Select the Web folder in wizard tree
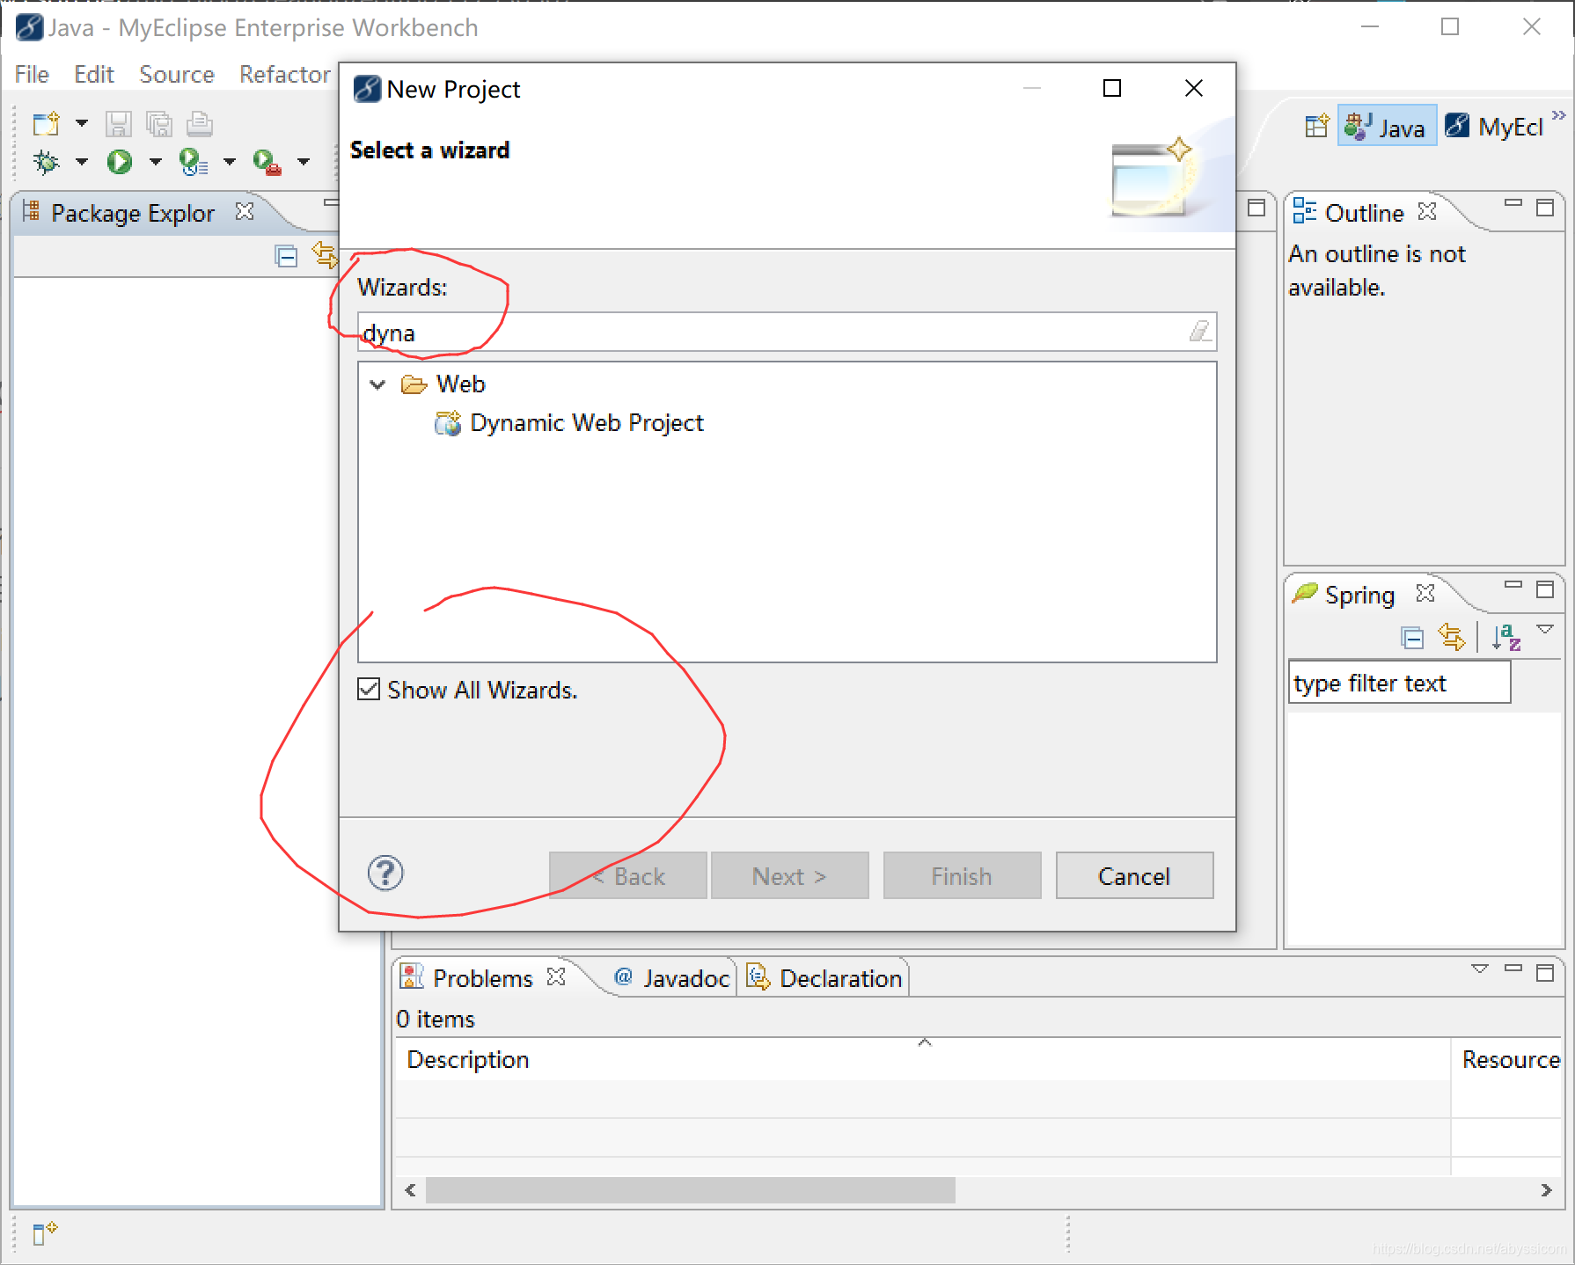Image resolution: width=1575 pixels, height=1265 pixels. 460,384
